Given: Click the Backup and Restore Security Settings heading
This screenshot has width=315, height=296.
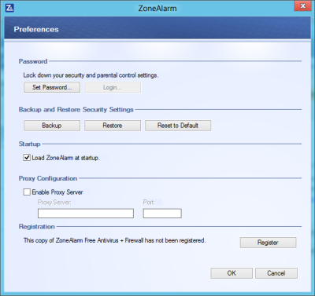Looking at the screenshot, I should (76, 110).
